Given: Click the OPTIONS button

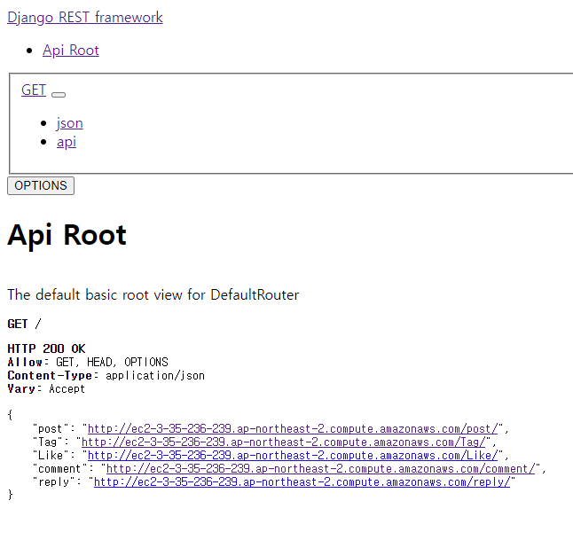Looking at the screenshot, I should point(41,185).
